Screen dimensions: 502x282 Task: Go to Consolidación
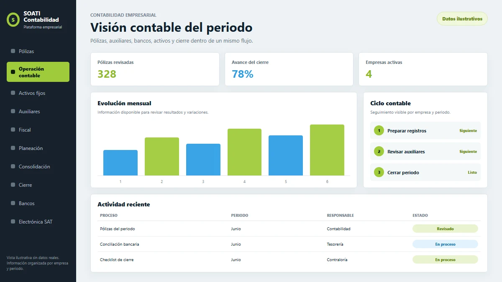38,166
